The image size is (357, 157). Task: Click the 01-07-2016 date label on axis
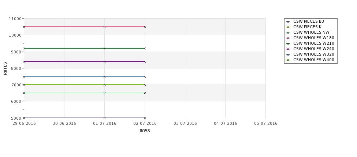104,124
